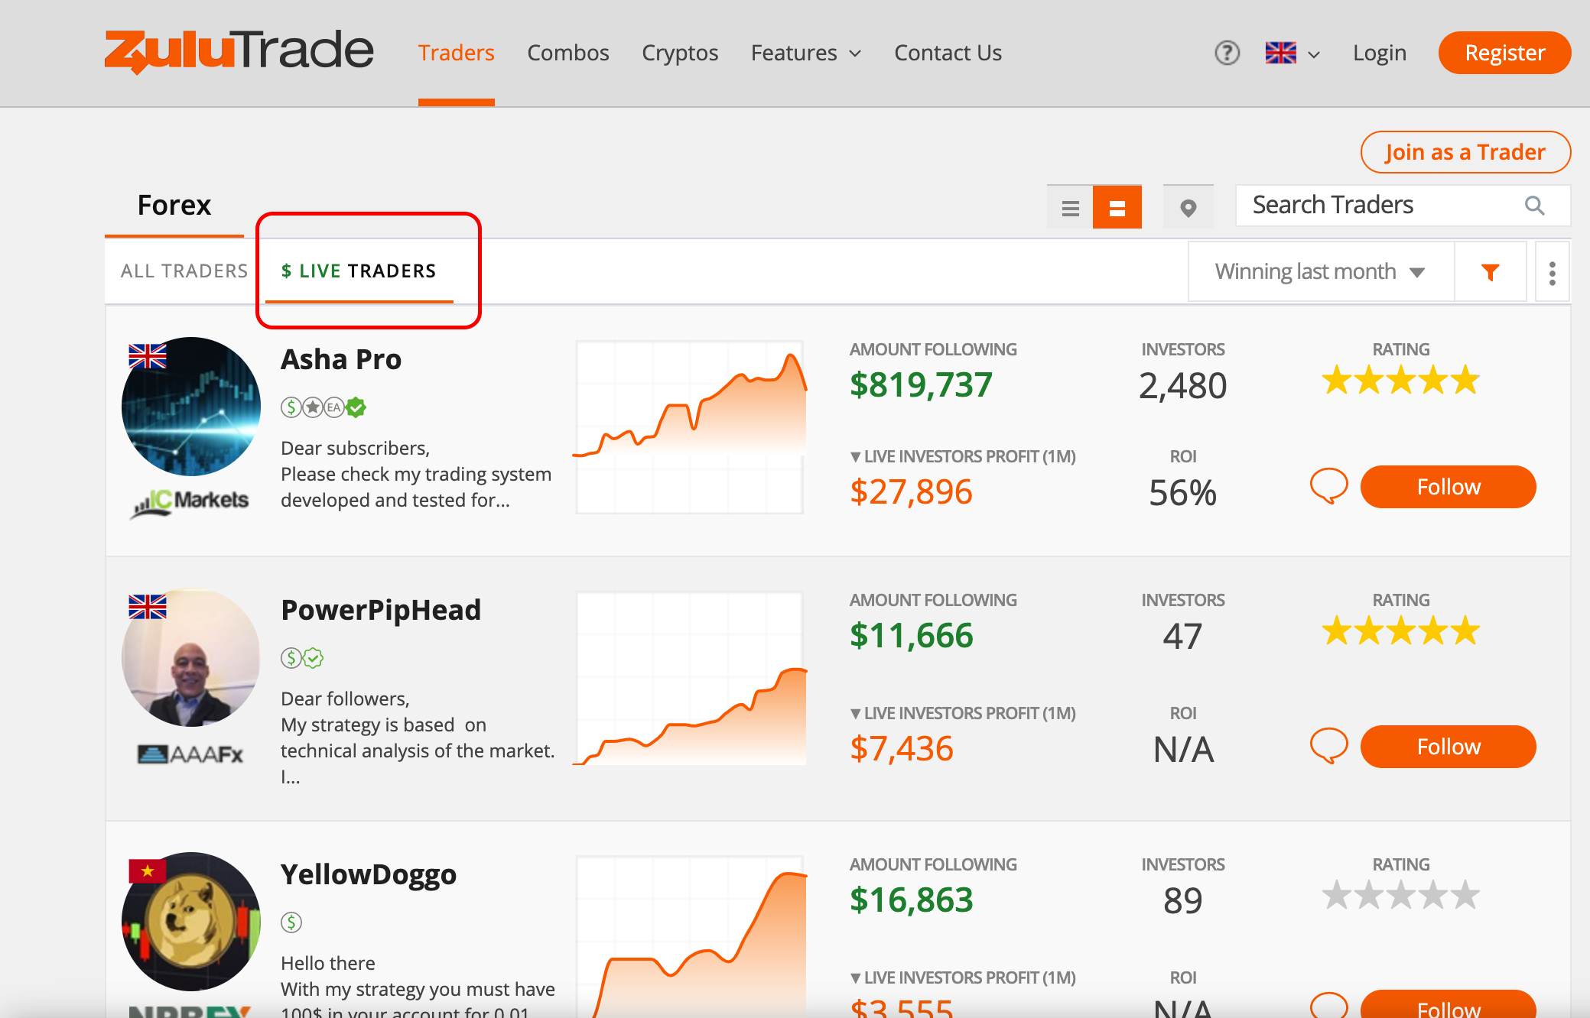The height and width of the screenshot is (1018, 1590).
Task: Switch to compact list view icon
Action: click(1070, 207)
